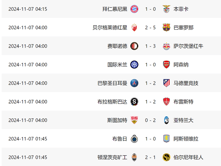Open the Inter Milan crest

pyautogui.click(x=134, y=65)
